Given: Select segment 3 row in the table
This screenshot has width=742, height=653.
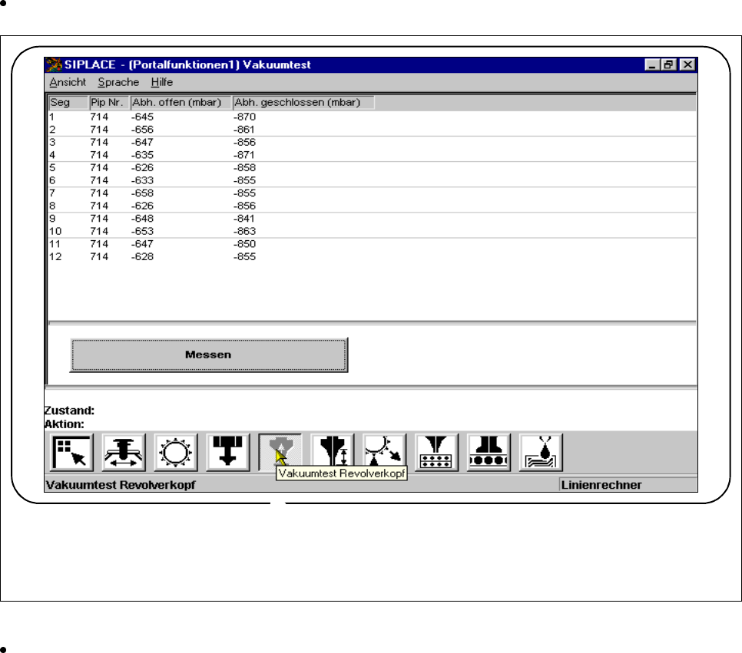Looking at the screenshot, I should click(372, 142).
